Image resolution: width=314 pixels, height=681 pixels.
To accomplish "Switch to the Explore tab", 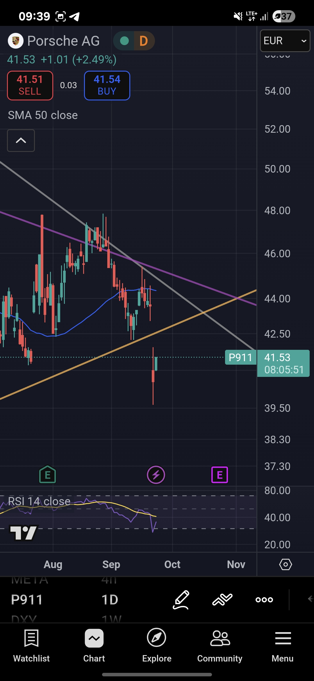I will (x=157, y=645).
